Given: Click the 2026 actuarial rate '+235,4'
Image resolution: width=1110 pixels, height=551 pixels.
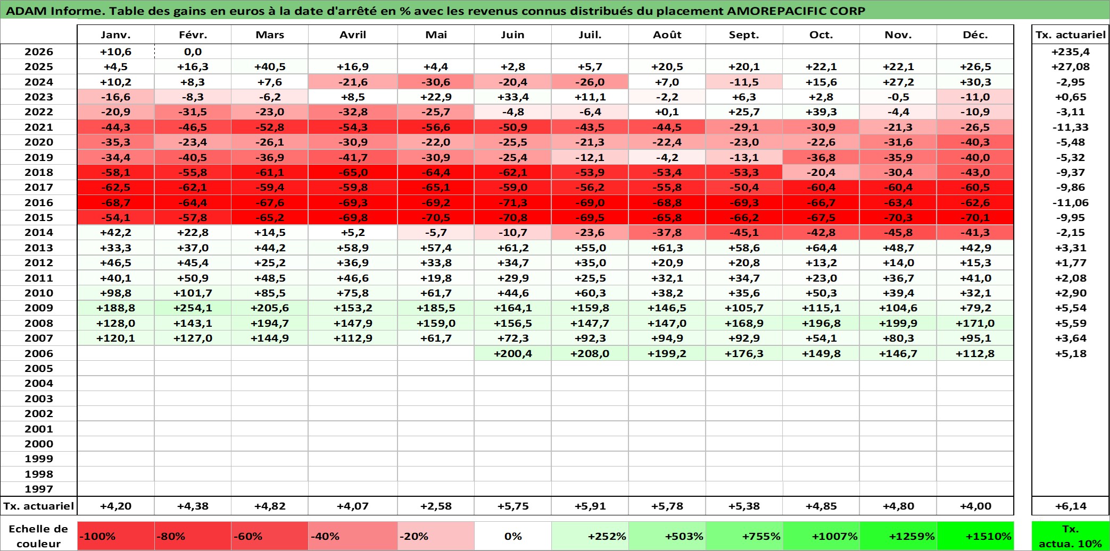Looking at the screenshot, I should (1070, 52).
